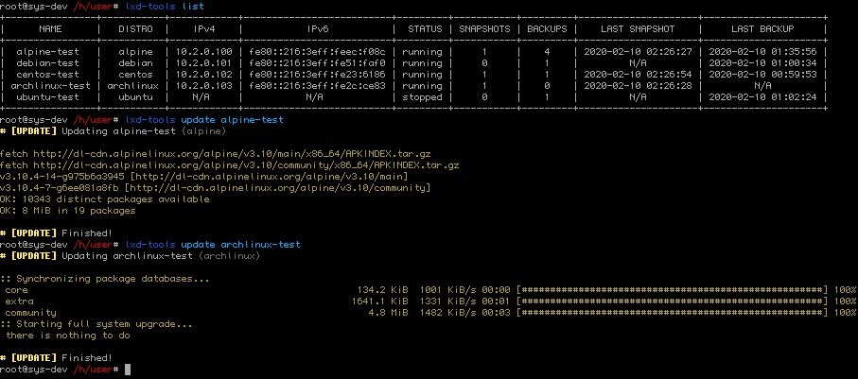Click the 1641.1 KiB size value

pyautogui.click(x=379, y=301)
